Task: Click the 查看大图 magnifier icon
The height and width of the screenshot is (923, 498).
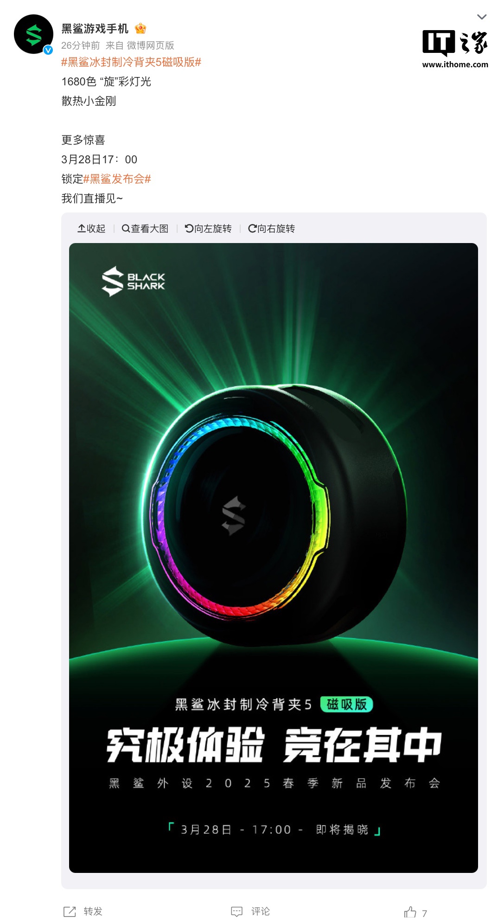Action: (126, 228)
